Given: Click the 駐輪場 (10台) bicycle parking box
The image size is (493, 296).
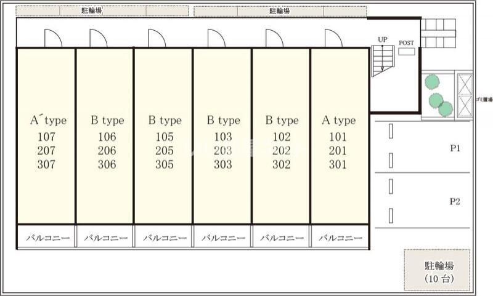Looking at the screenshot, I should click(x=437, y=270).
